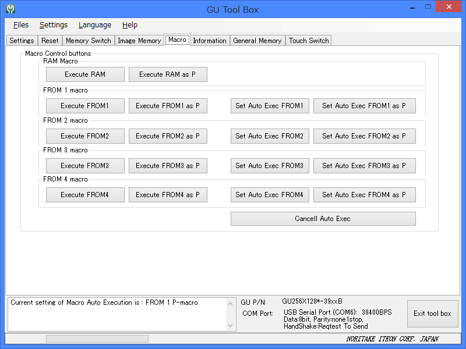Image resolution: width=466 pixels, height=349 pixels.
Task: Click Exit tool box button
Action: tap(432, 314)
